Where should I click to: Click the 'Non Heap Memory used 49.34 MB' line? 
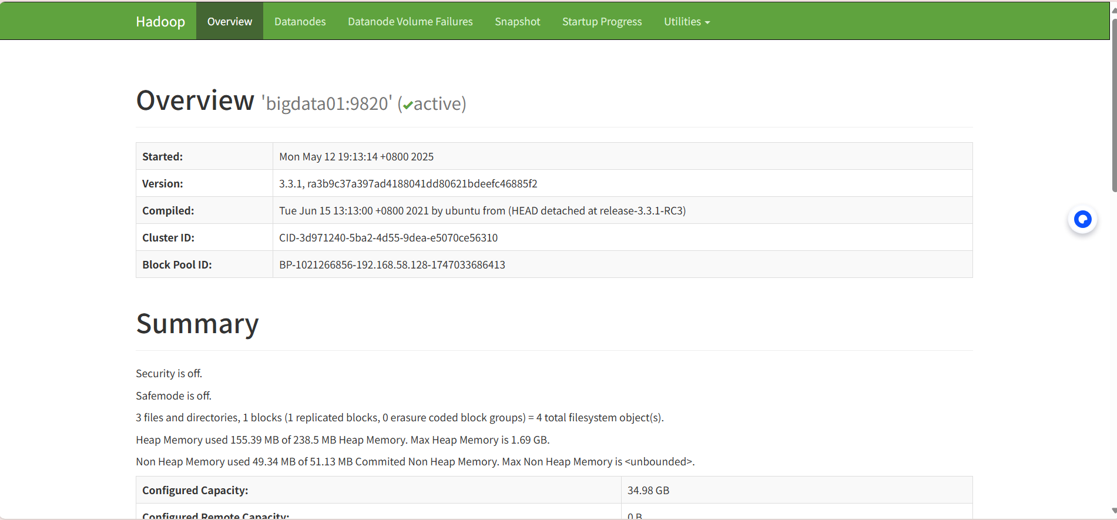click(x=415, y=462)
